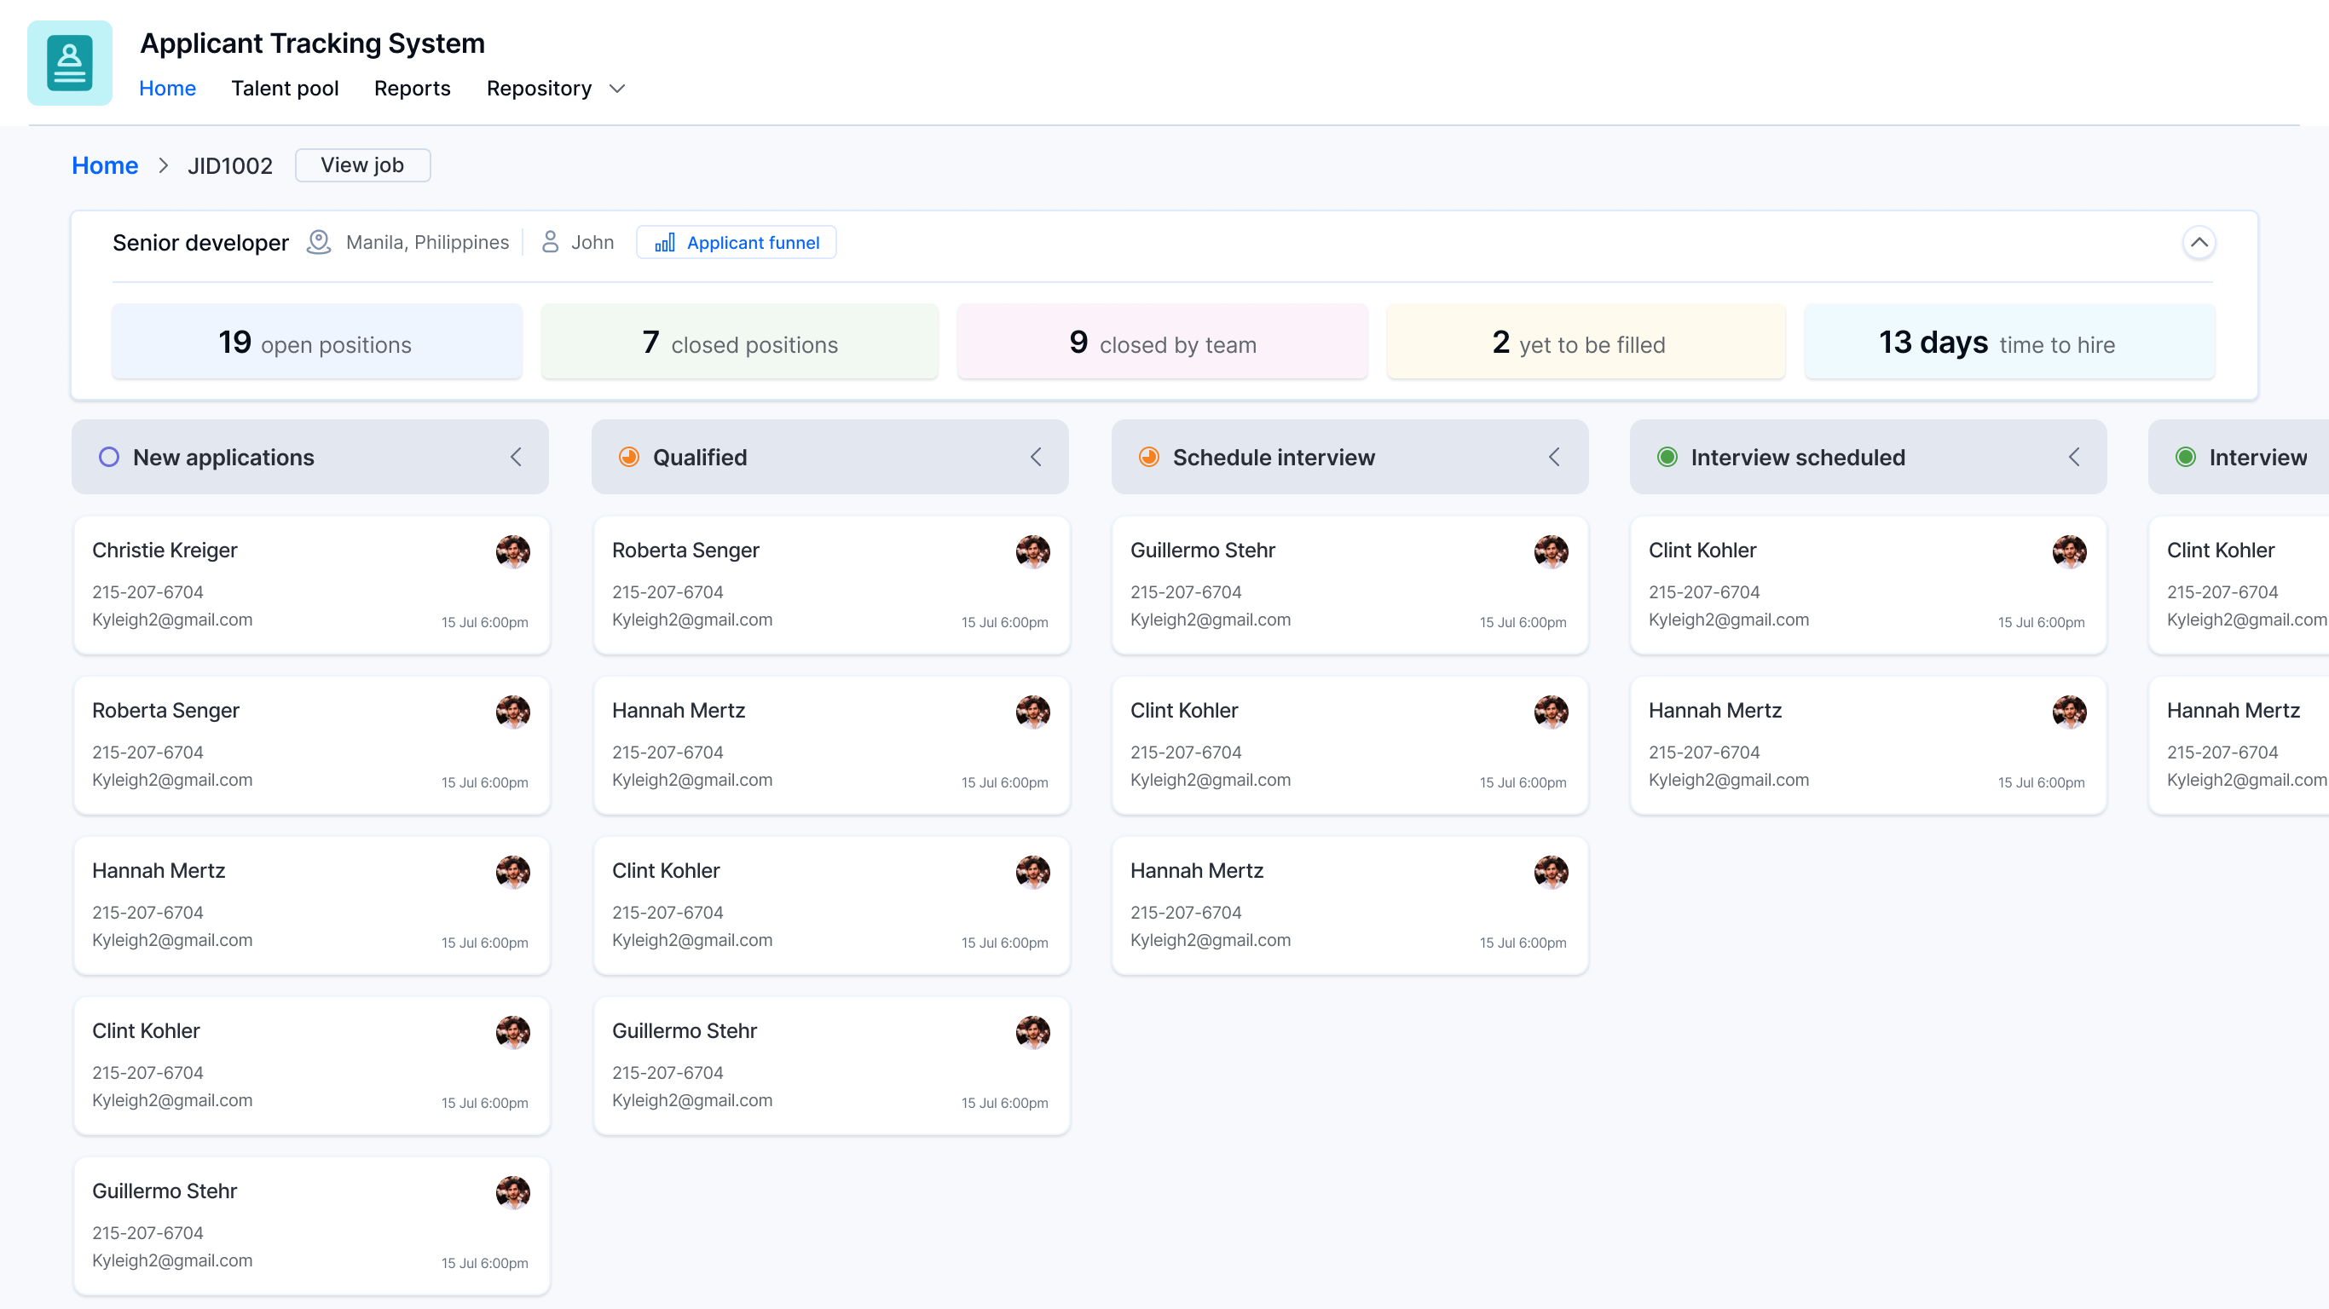Click avatar on Guillermo Stehr card in Qualified
The image size is (2329, 1309).
pos(1032,1031)
